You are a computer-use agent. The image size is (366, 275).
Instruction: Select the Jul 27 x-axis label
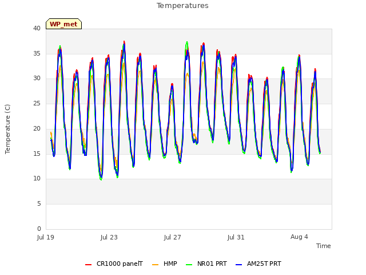click(173, 237)
